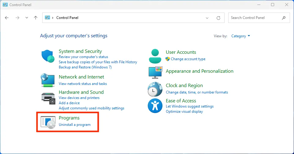Go up one level with up arrow
294x154 pixels.
(x=35, y=18)
